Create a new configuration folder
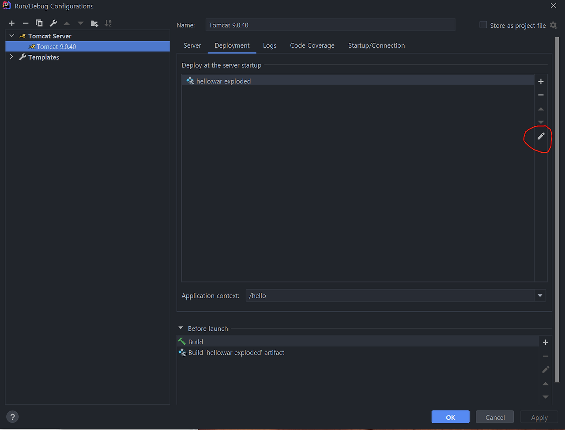565x430 pixels. click(x=94, y=23)
